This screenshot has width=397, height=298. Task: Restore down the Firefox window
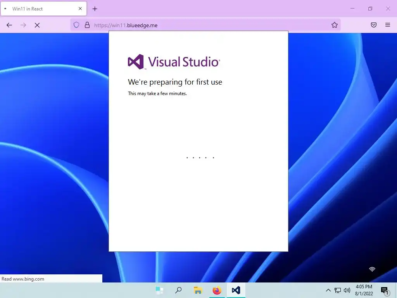coord(370,9)
